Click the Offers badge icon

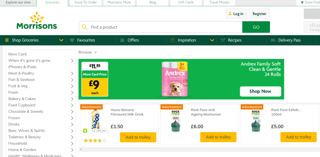122,40
